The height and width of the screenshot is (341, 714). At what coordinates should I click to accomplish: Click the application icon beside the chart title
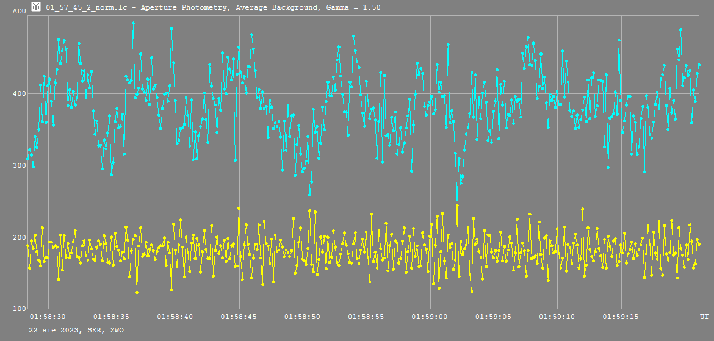(x=35, y=7)
